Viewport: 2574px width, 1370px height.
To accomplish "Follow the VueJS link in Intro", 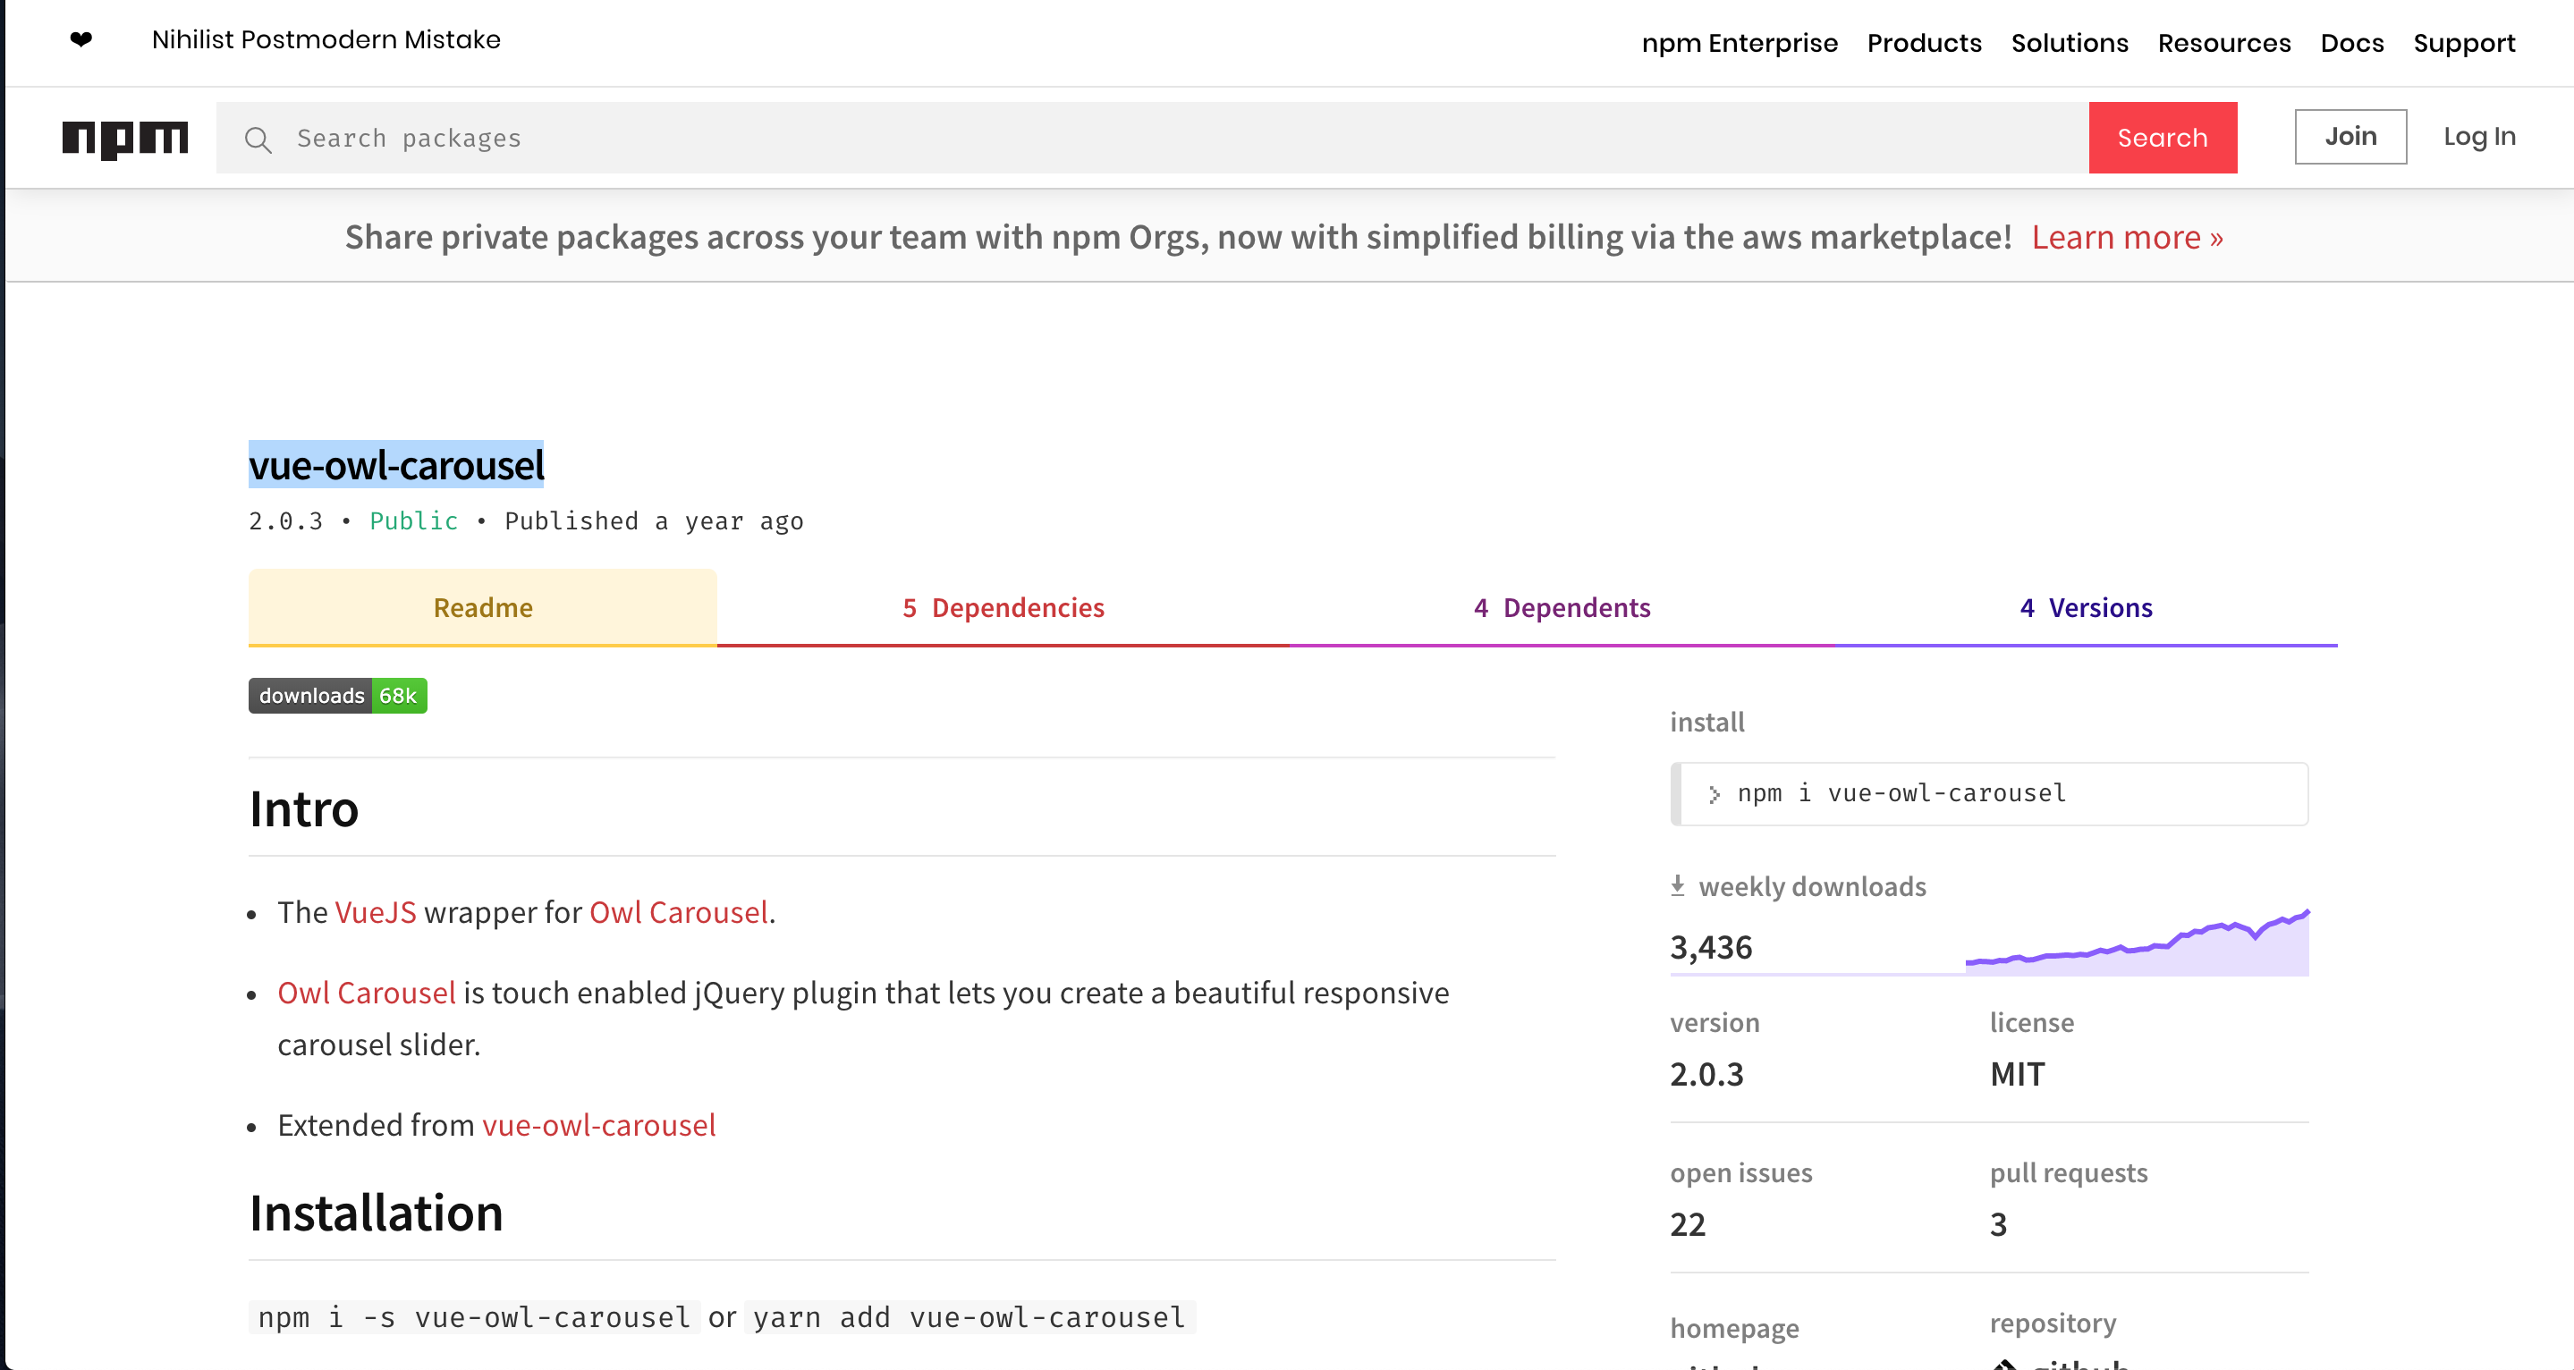I will coord(375,911).
